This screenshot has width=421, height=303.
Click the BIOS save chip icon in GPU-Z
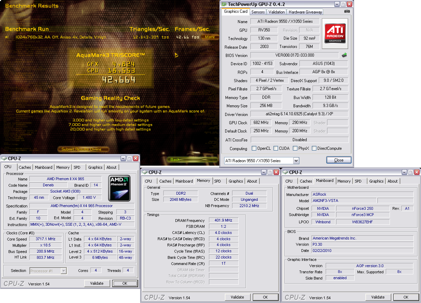coord(344,55)
